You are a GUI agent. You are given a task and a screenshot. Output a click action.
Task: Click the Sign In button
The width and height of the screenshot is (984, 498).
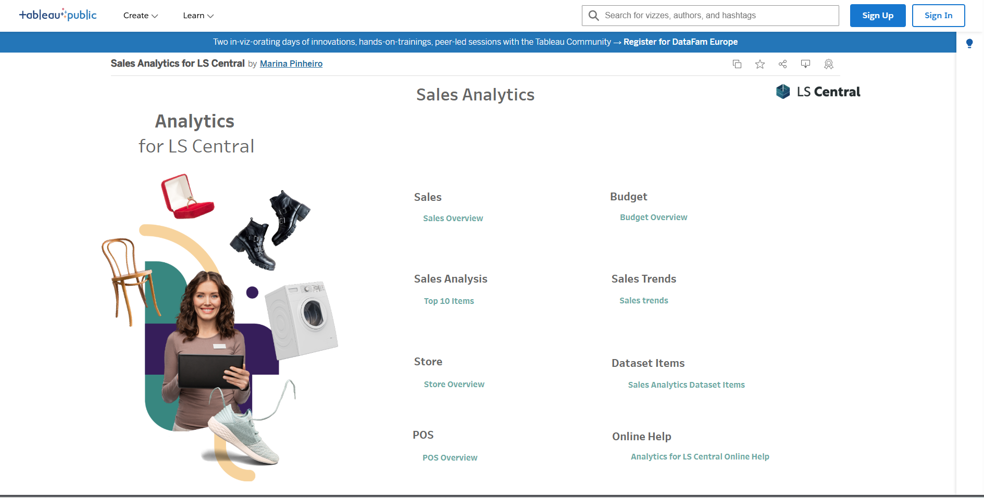939,16
